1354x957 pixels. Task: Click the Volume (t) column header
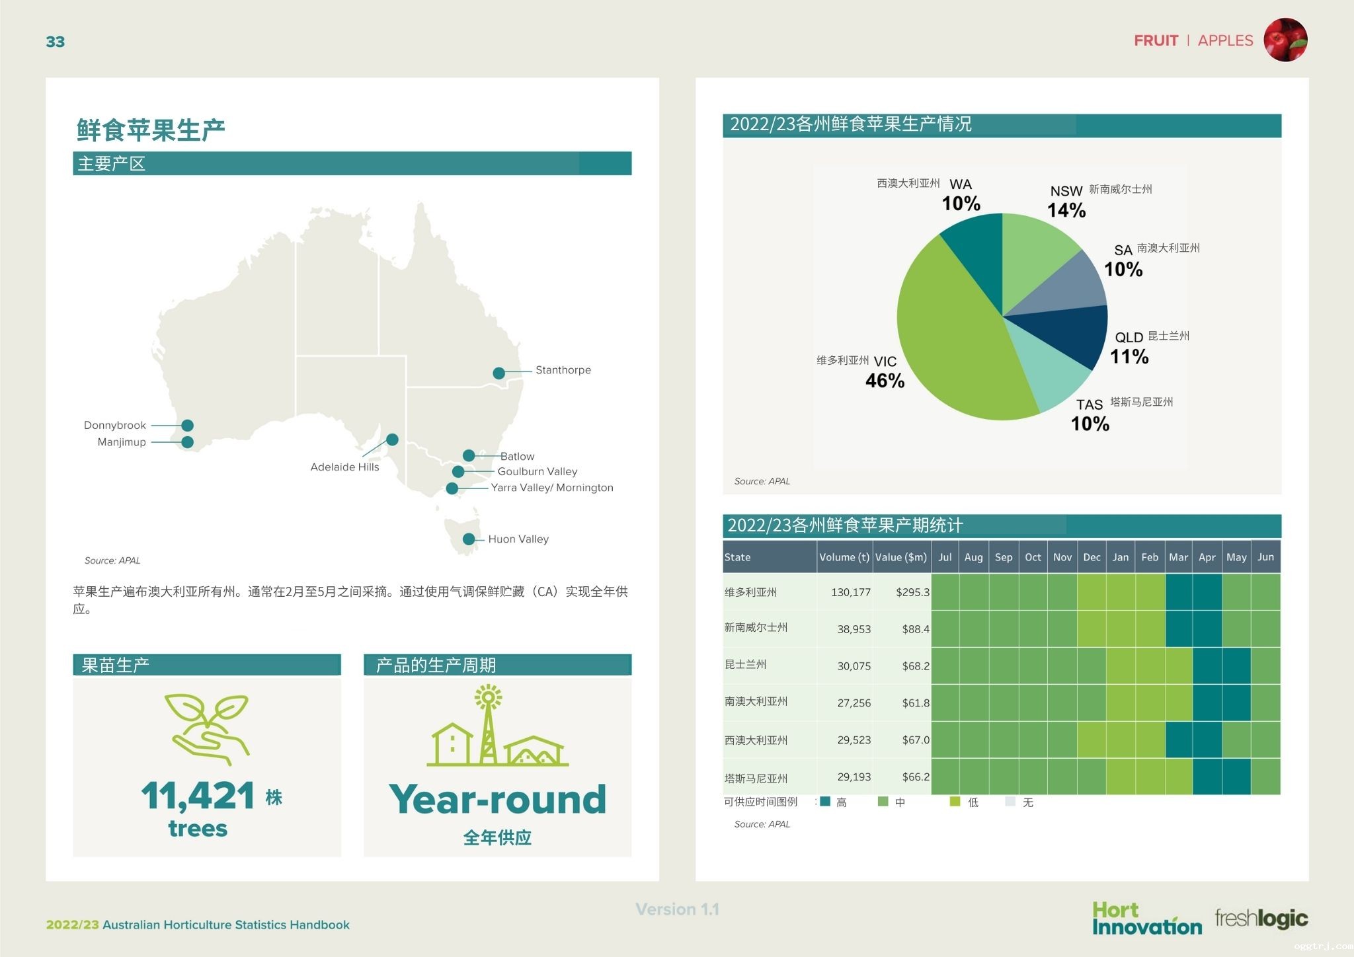[844, 557]
